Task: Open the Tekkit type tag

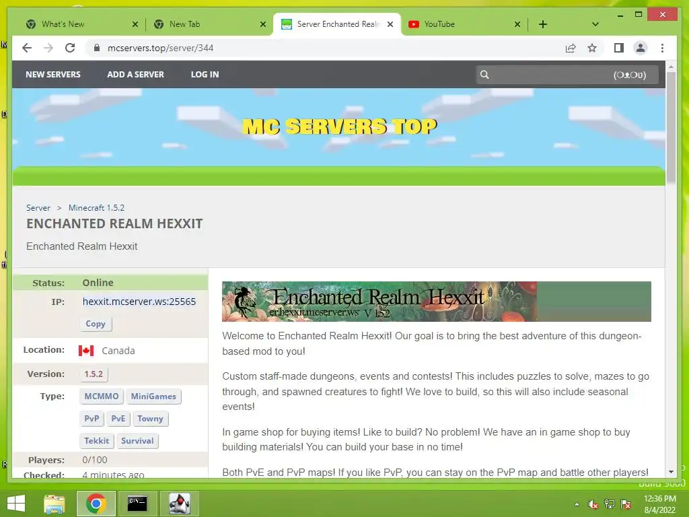Action: click(97, 441)
